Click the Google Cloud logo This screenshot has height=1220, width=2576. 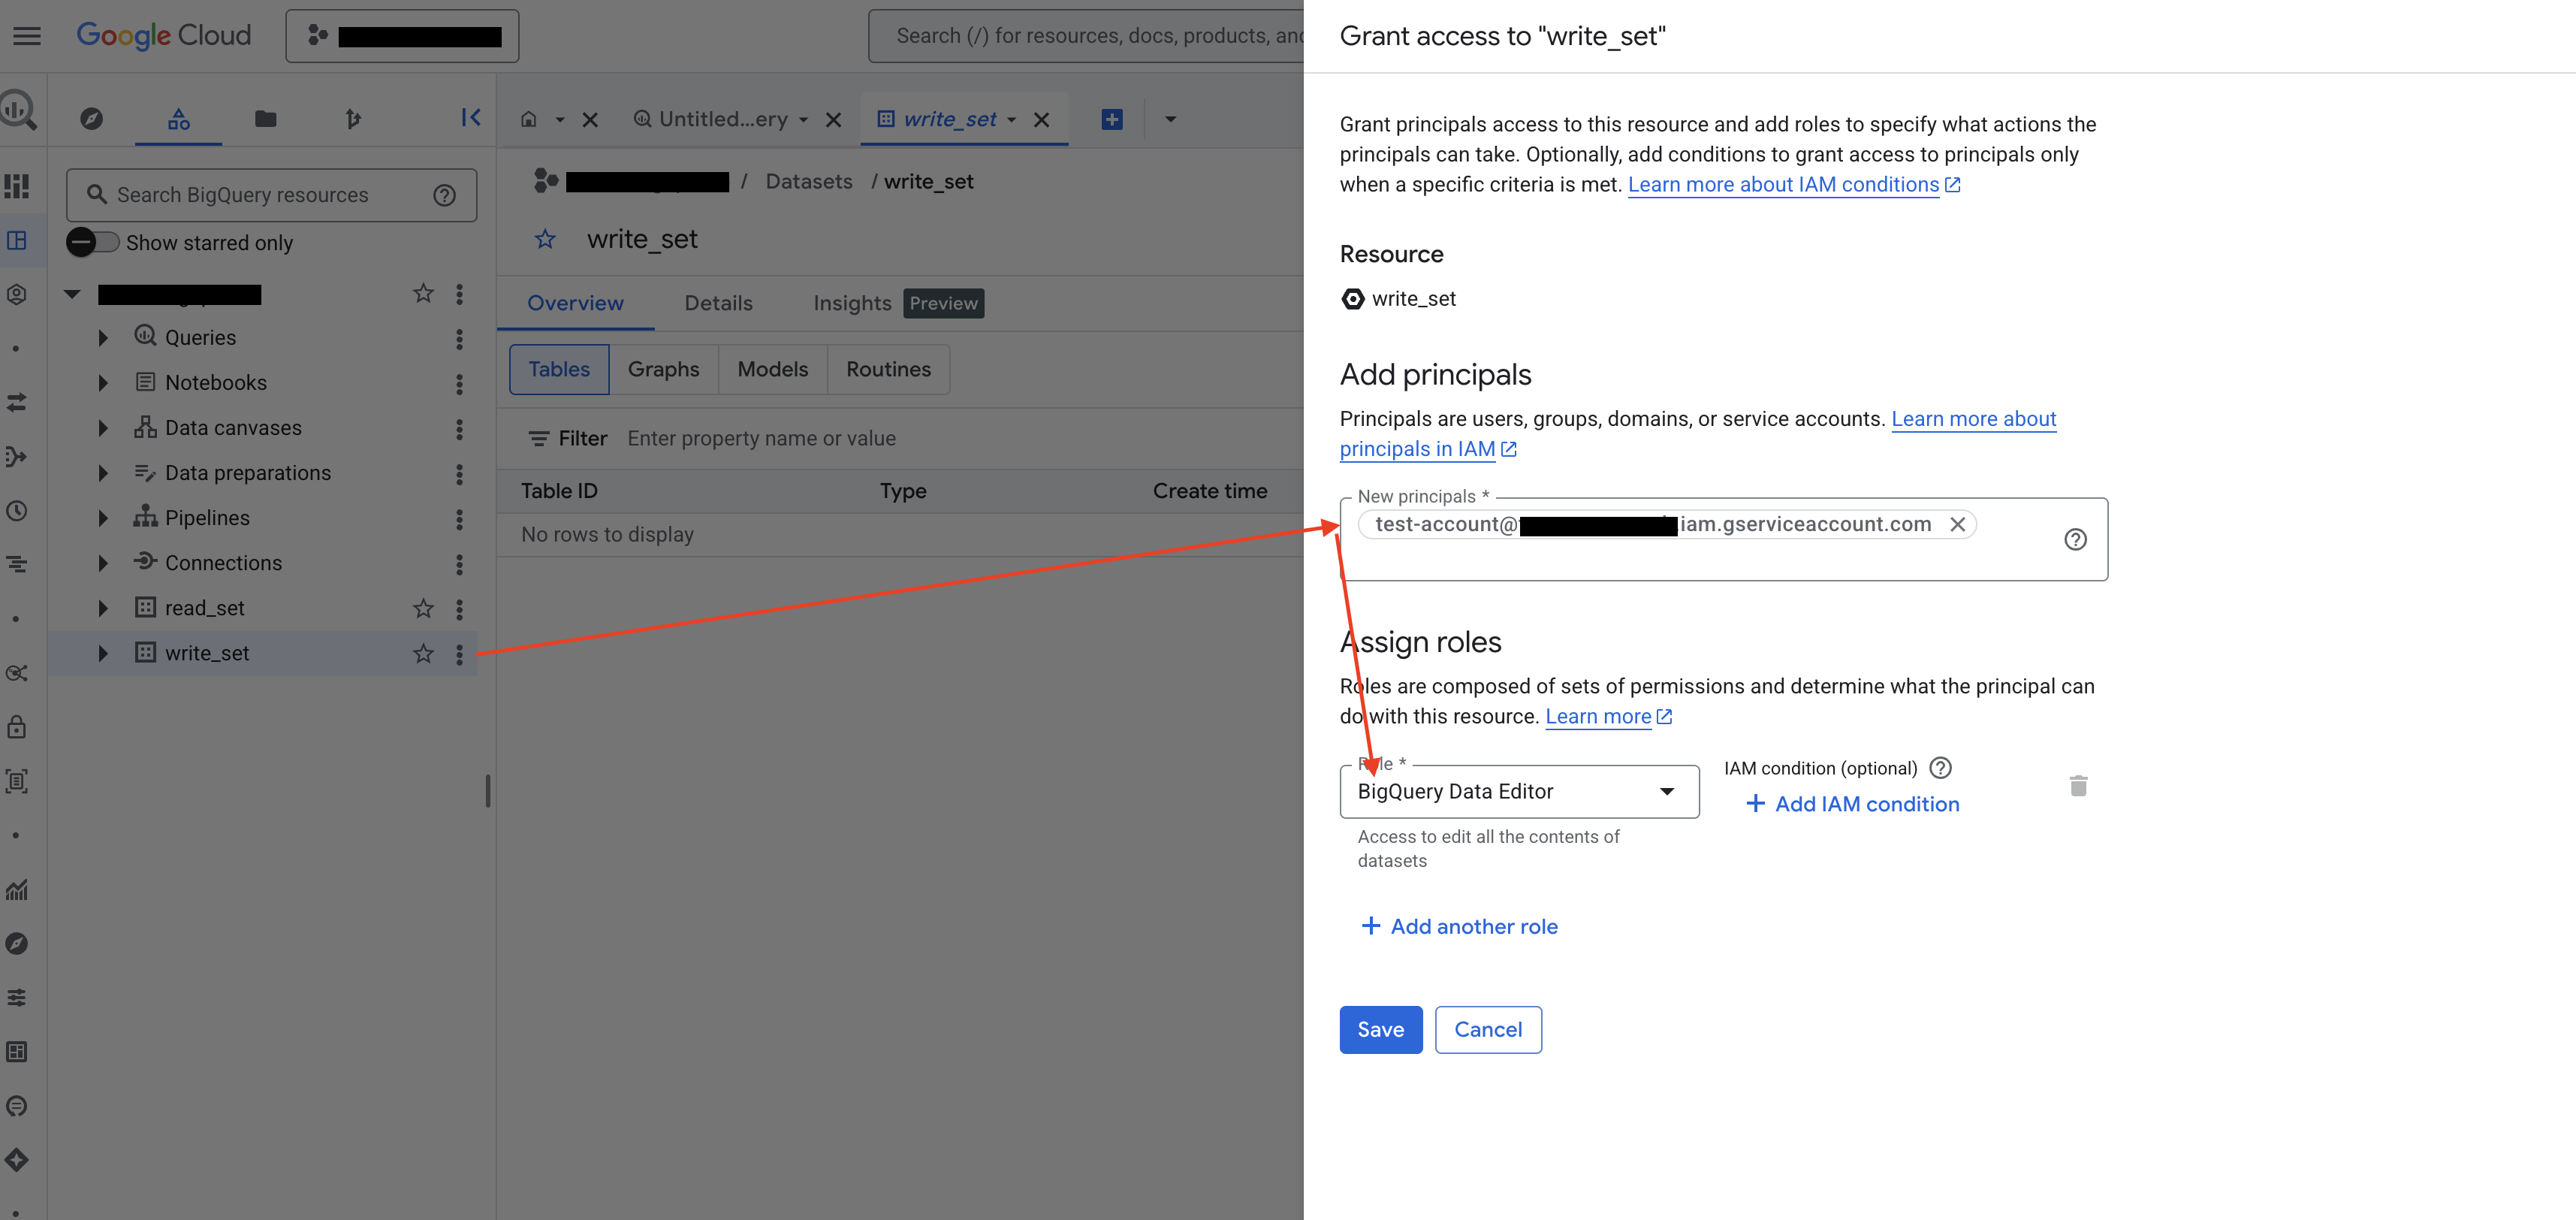(x=164, y=36)
